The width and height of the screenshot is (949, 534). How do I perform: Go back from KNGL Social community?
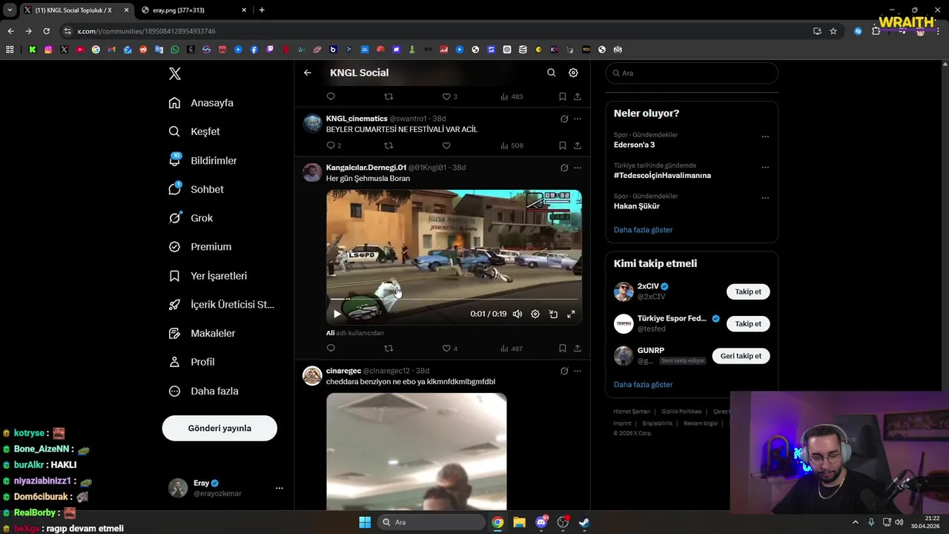[x=308, y=73]
